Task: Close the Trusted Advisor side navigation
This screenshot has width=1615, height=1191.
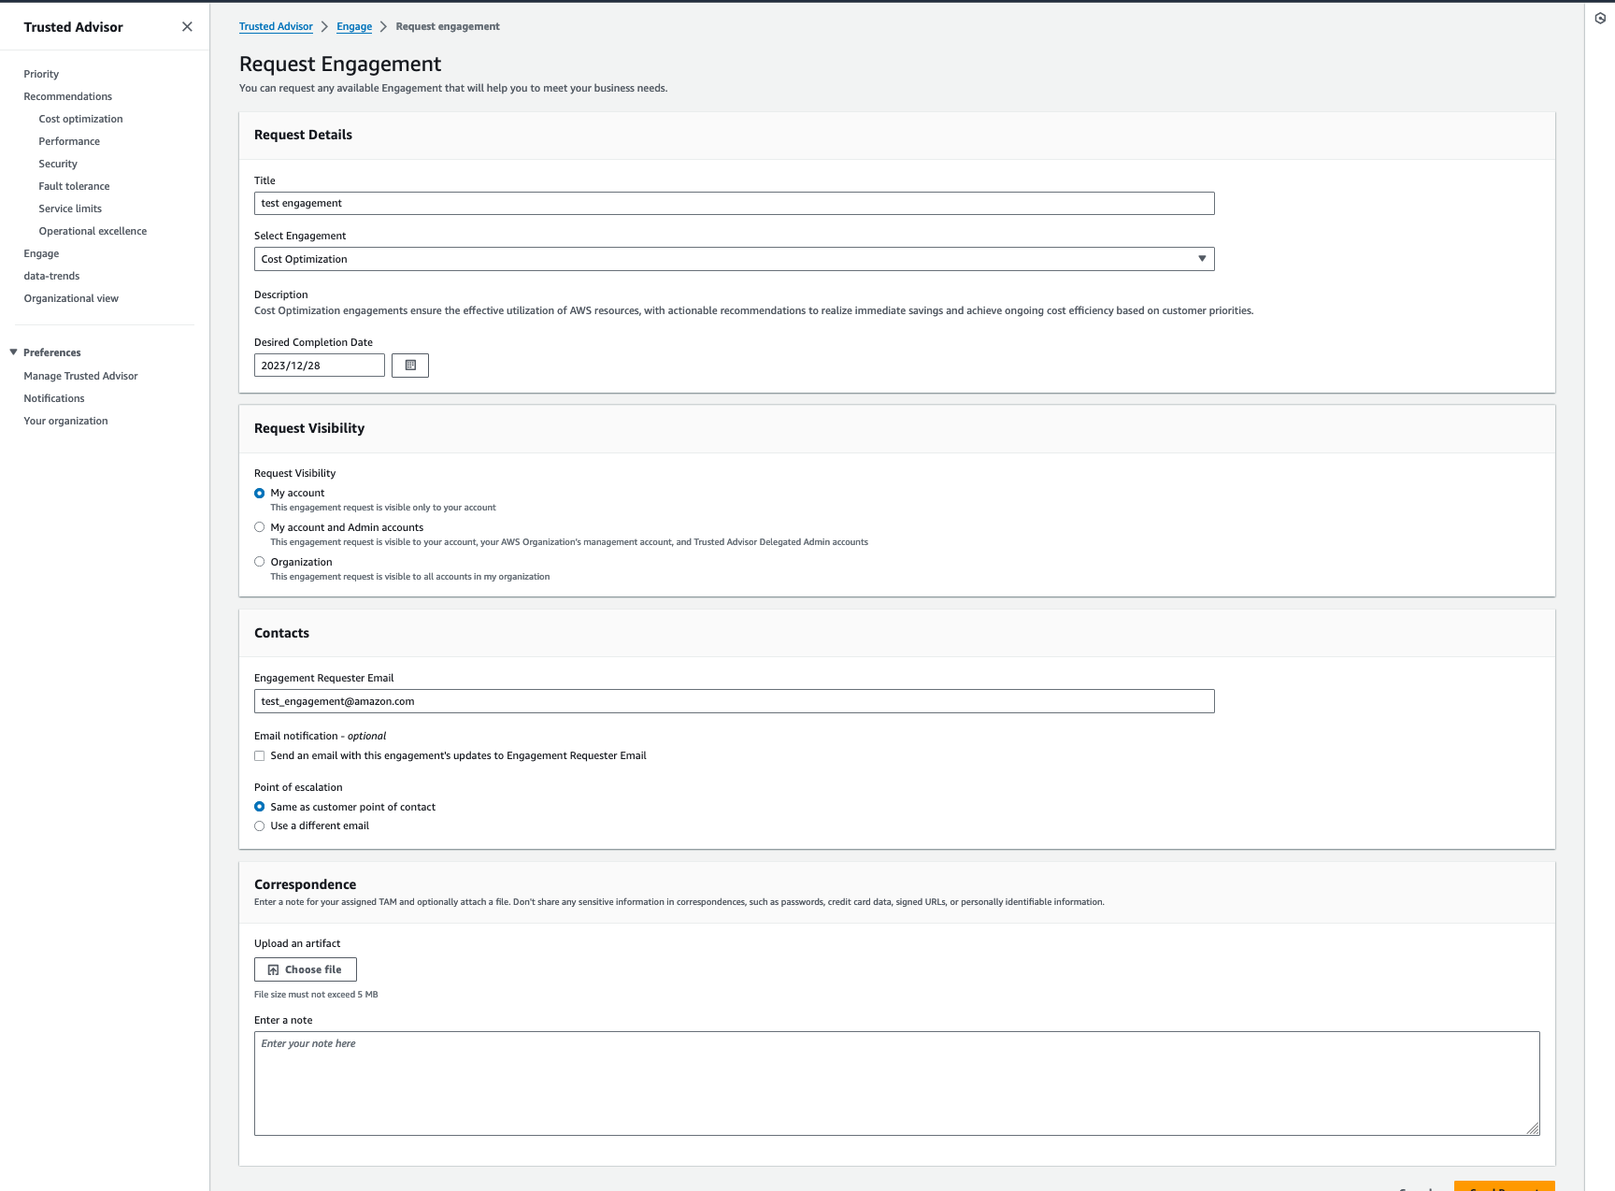Action: coord(187,27)
